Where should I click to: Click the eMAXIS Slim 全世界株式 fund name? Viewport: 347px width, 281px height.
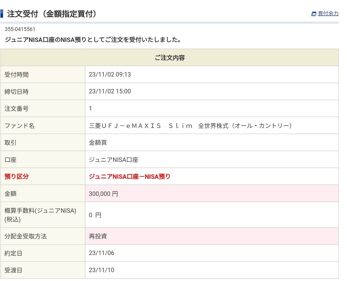click(190, 126)
